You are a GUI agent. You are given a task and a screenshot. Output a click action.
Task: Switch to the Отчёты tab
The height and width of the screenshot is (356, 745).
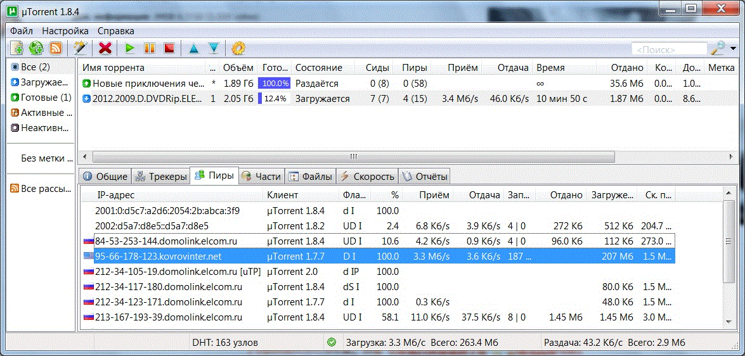pos(425,177)
